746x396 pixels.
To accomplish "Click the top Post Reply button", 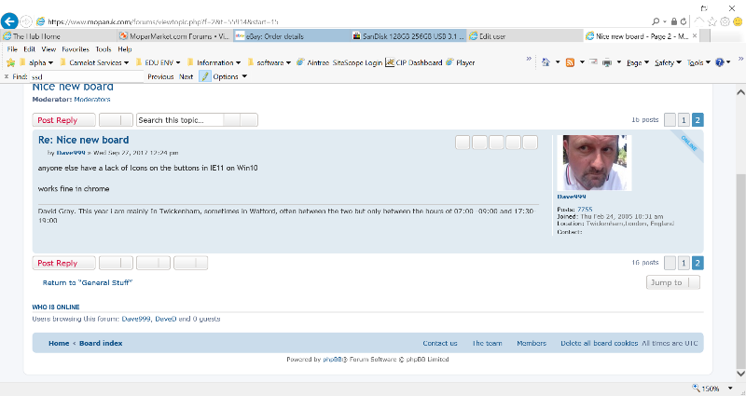I will 63,120.
